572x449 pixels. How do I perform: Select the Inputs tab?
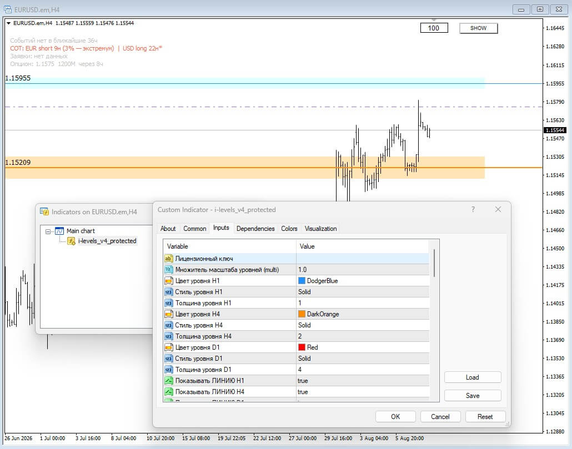click(221, 228)
